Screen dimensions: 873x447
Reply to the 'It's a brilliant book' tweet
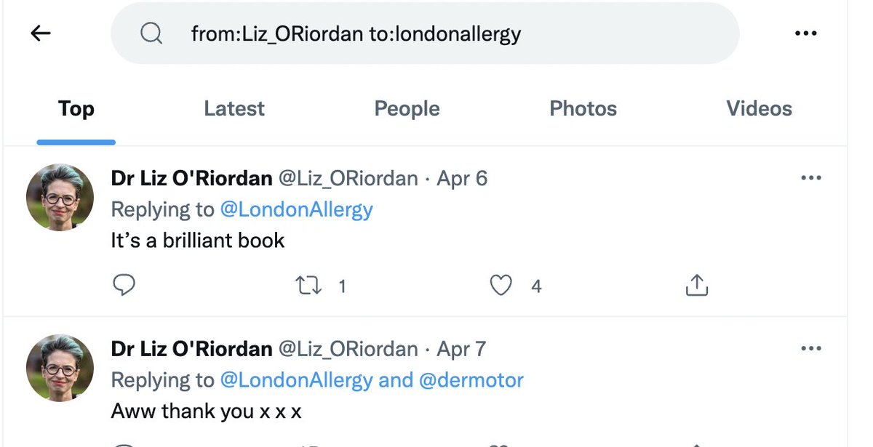pyautogui.click(x=124, y=286)
